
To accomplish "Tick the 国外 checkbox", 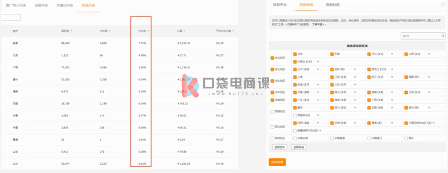I will click(405, 138).
